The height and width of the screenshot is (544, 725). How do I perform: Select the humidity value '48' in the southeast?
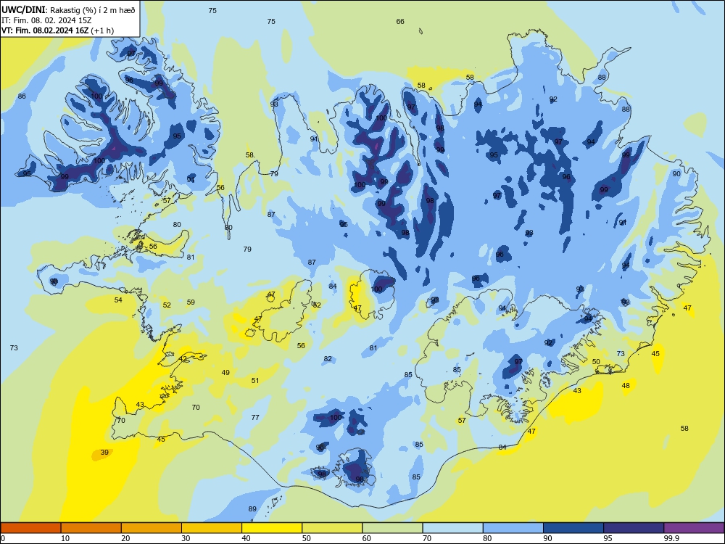(x=626, y=385)
